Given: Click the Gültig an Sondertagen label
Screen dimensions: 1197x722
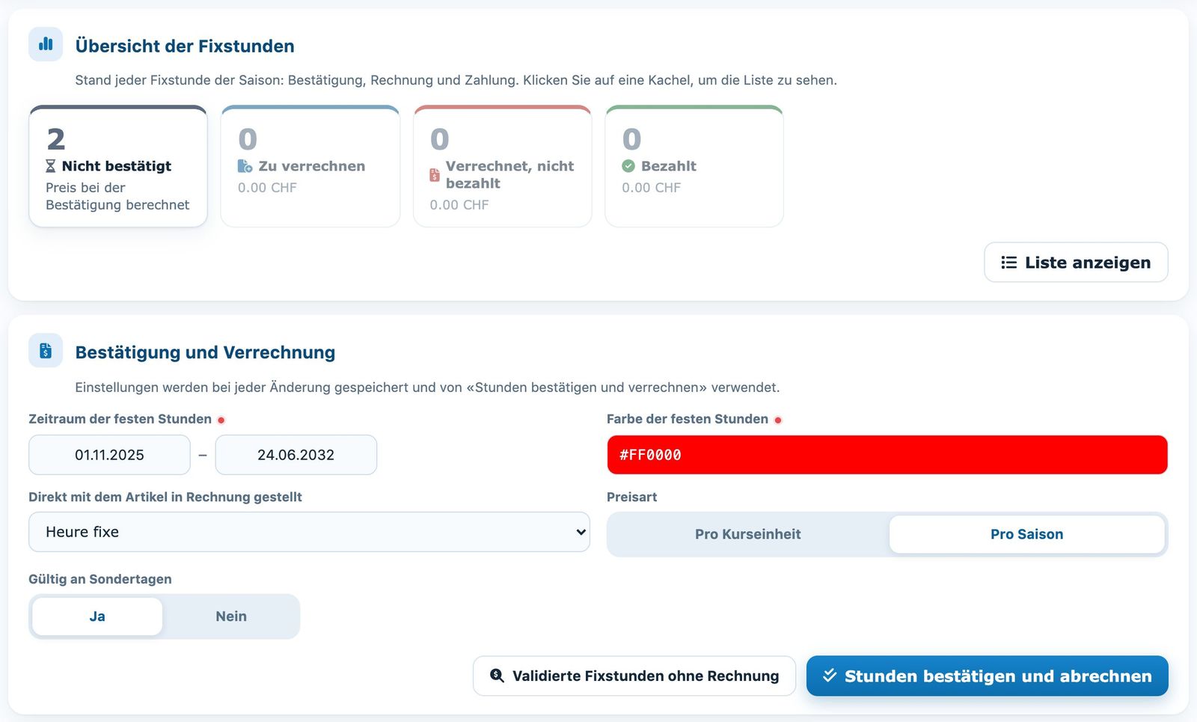Looking at the screenshot, I should click(x=100, y=579).
